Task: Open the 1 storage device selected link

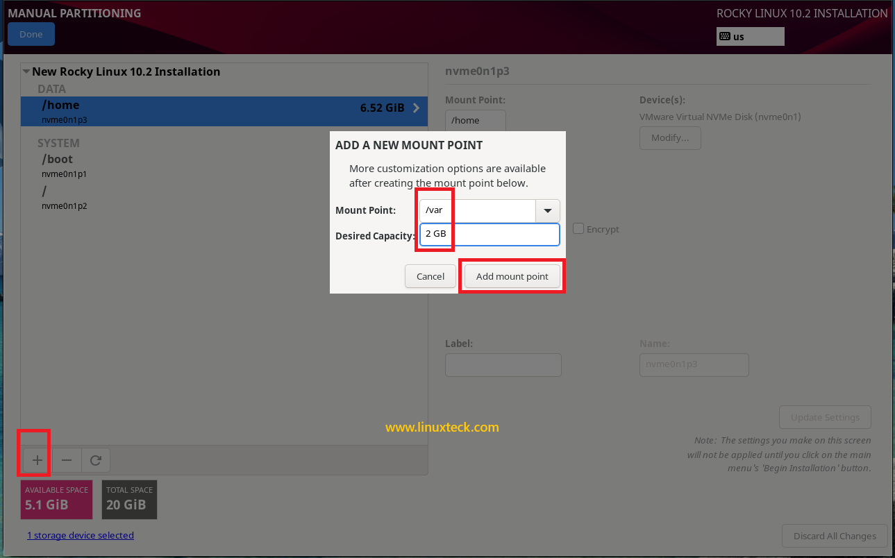Action: coord(81,535)
